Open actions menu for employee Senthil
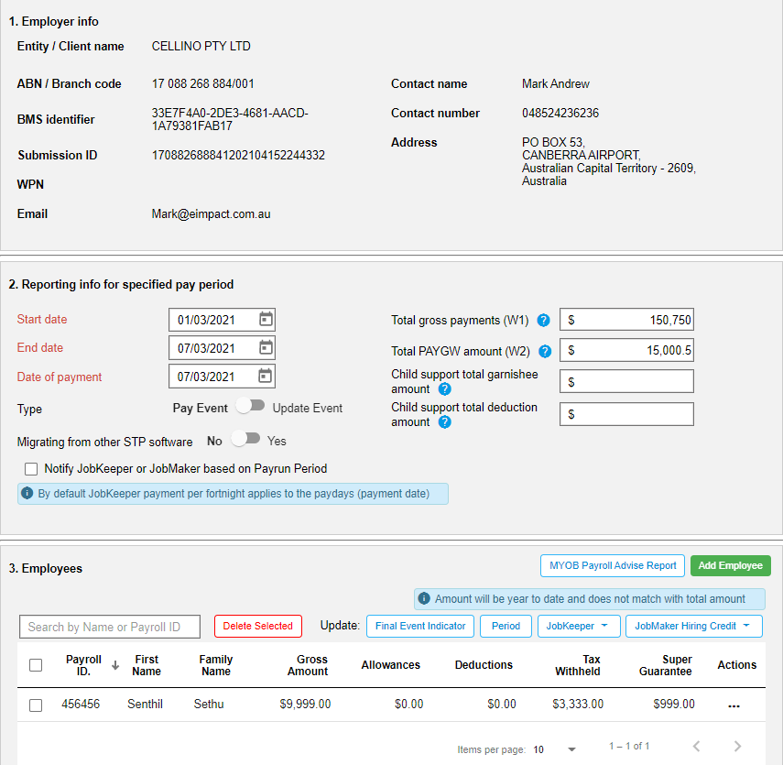Viewport: 783px width, 765px height. 734,704
